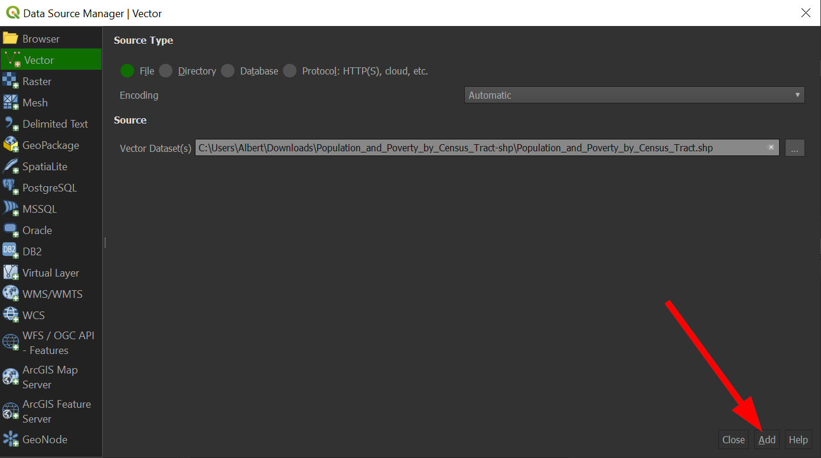Select the WFS / OGC API icon

point(11,343)
